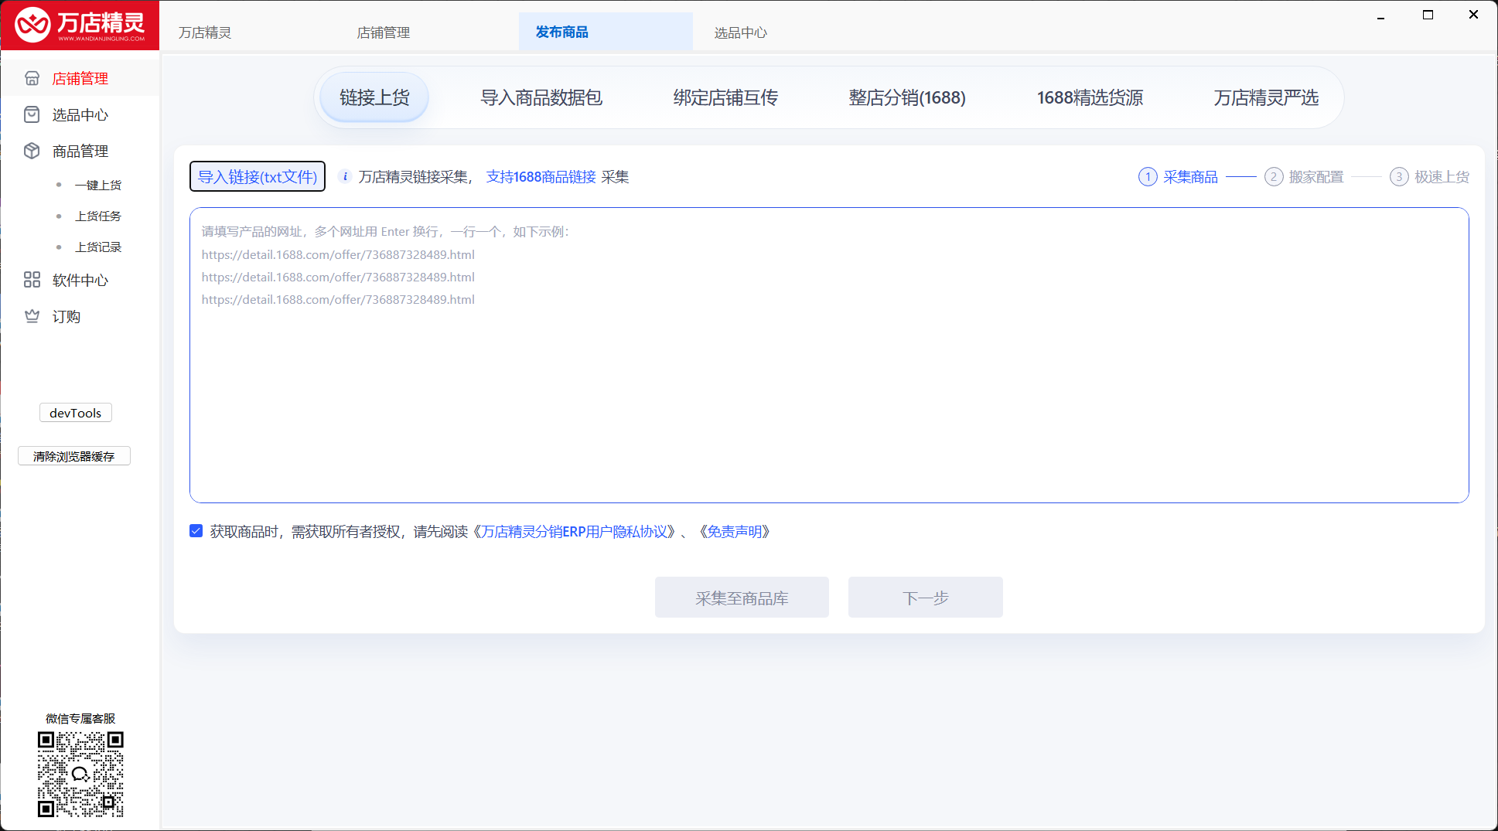Click the shopping bag icon beside 选品中心
Viewport: 1498px width, 831px height.
(32, 114)
